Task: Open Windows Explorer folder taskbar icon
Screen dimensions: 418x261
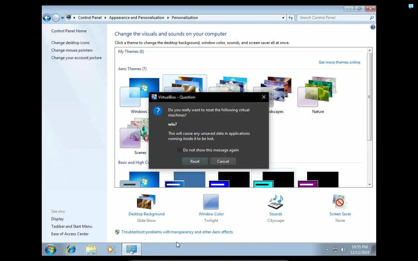Action: tap(91, 250)
